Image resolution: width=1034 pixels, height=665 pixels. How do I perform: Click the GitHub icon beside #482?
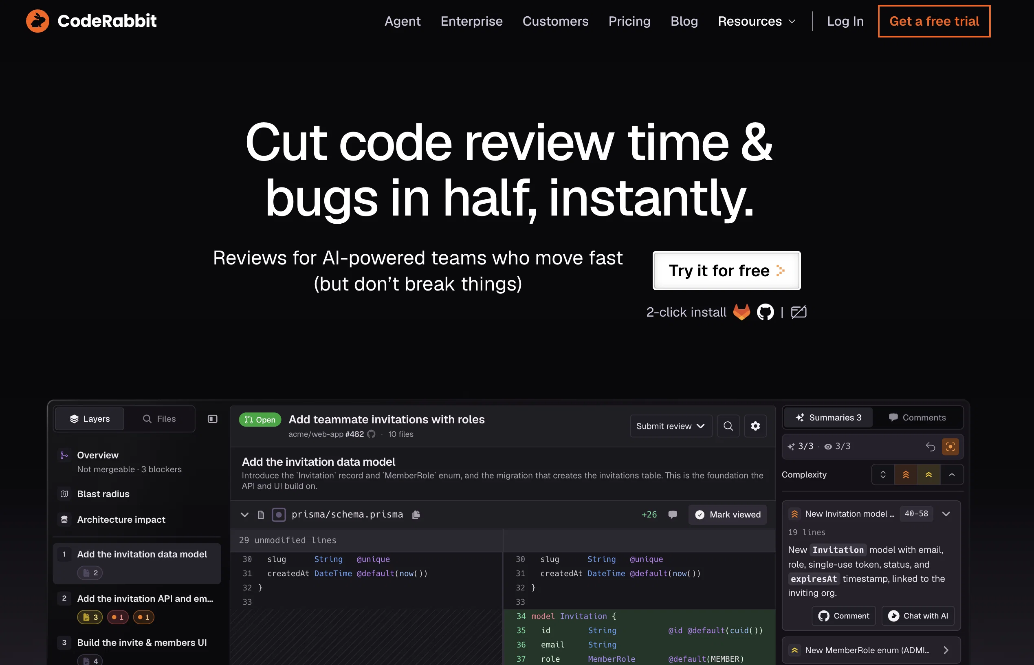coord(371,434)
